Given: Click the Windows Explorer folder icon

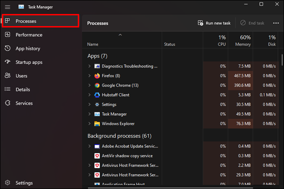Looking at the screenshot, I should (97, 124).
